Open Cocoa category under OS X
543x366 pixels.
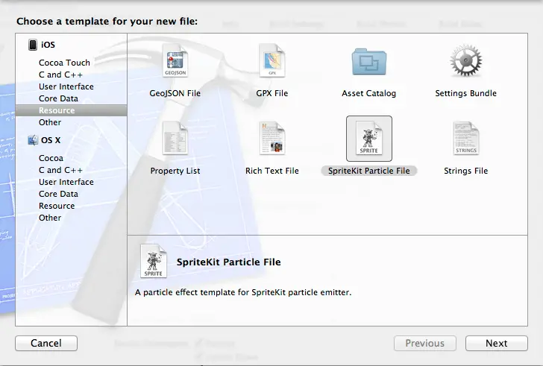coord(51,158)
